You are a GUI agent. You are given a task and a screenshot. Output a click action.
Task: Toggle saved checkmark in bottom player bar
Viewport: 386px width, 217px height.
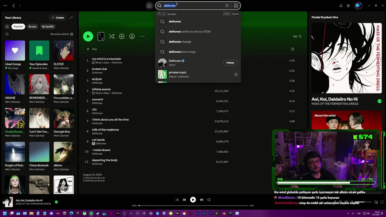tap(56, 202)
